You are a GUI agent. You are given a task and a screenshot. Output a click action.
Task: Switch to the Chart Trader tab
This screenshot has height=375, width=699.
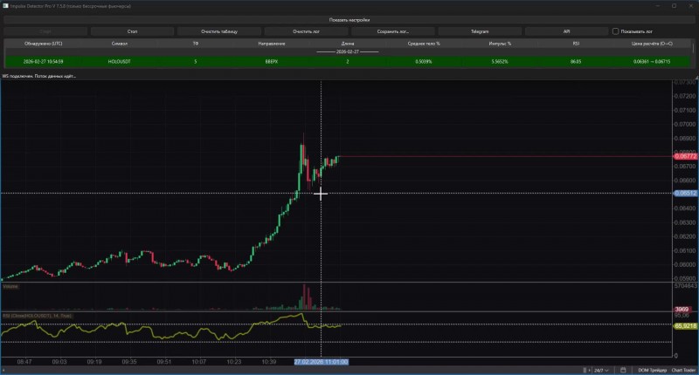pos(683,370)
